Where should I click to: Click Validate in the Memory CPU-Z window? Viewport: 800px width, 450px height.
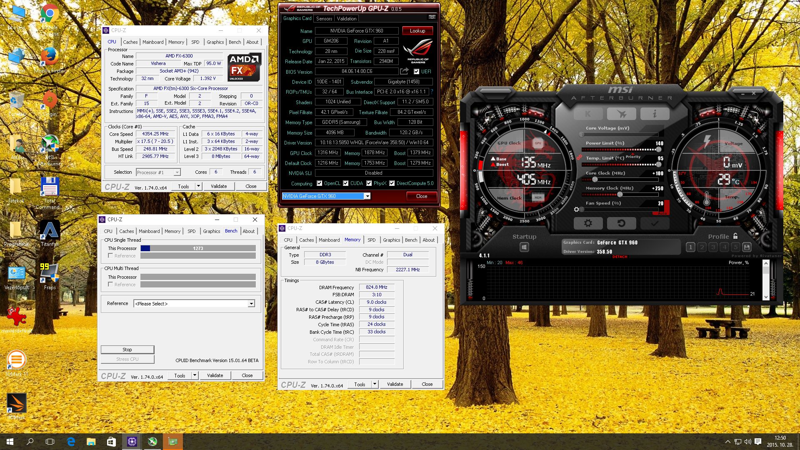pyautogui.click(x=395, y=384)
